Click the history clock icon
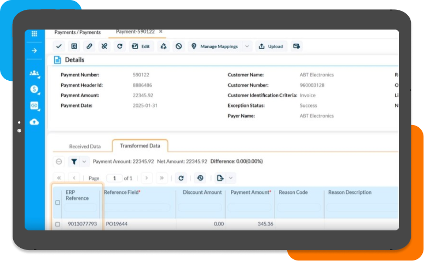The width and height of the screenshot is (424, 261). pos(200,178)
